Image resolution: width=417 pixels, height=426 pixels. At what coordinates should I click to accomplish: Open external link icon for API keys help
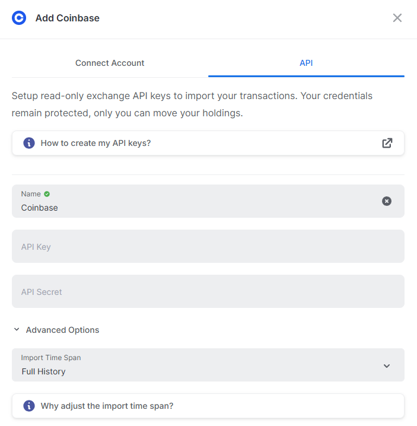click(387, 143)
